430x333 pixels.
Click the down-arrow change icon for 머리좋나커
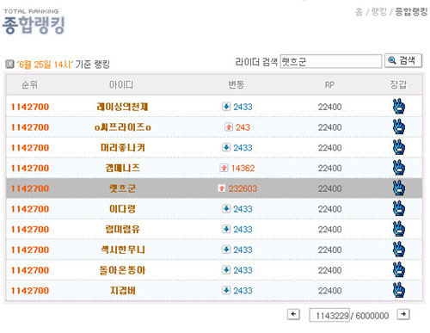tap(226, 147)
